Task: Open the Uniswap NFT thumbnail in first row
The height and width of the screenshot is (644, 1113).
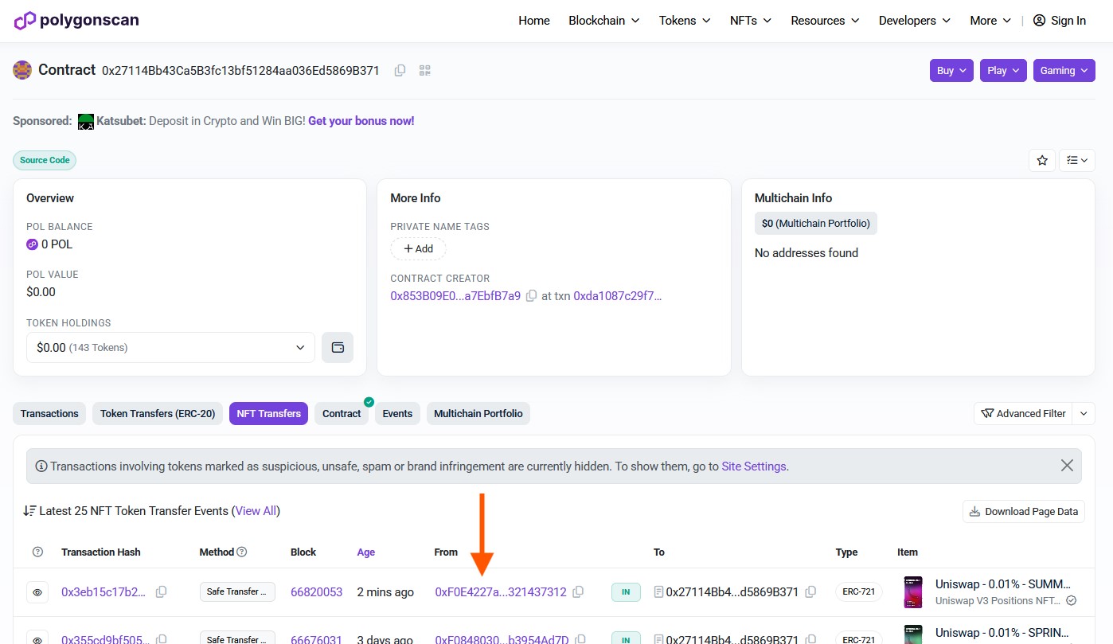Action: [913, 592]
